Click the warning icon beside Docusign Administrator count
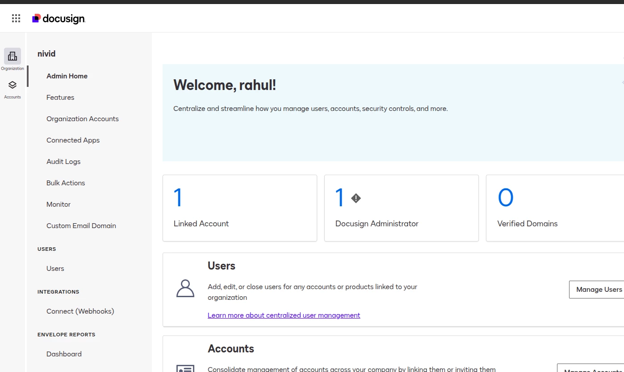 click(x=356, y=198)
